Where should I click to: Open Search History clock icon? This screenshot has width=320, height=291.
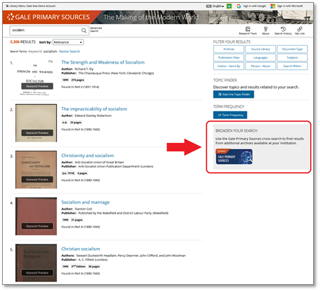click(283, 29)
